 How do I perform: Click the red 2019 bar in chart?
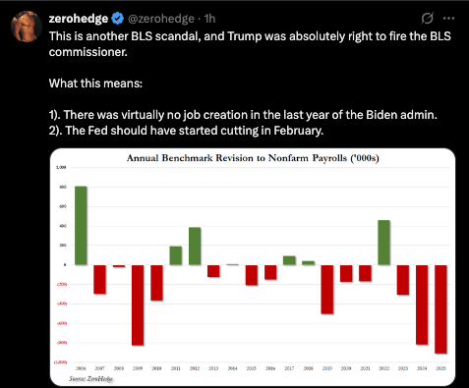(x=327, y=290)
